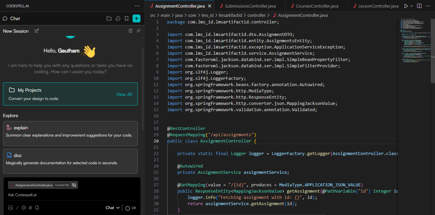Click the @GetMapping annotation text
The width and height of the screenshot is (435, 215).
click(191, 185)
